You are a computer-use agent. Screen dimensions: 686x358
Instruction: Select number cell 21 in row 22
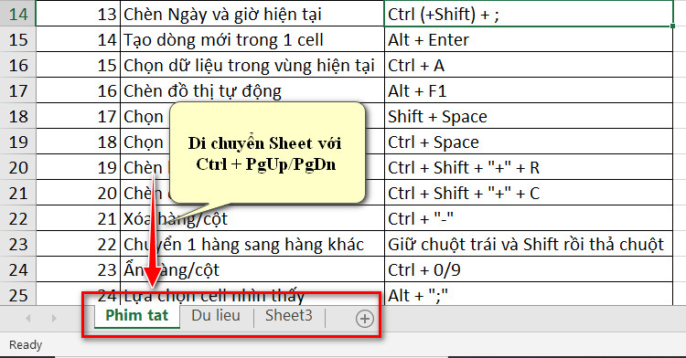tap(78, 218)
